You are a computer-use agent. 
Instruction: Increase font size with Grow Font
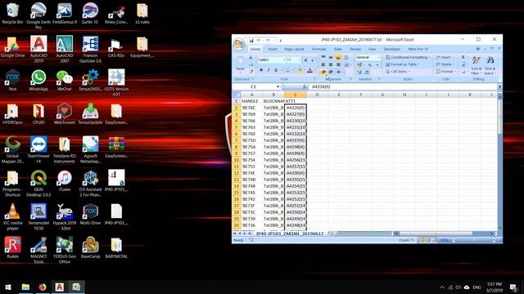(x=305, y=60)
